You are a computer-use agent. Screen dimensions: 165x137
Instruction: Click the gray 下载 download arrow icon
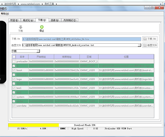[x=20, y=27]
